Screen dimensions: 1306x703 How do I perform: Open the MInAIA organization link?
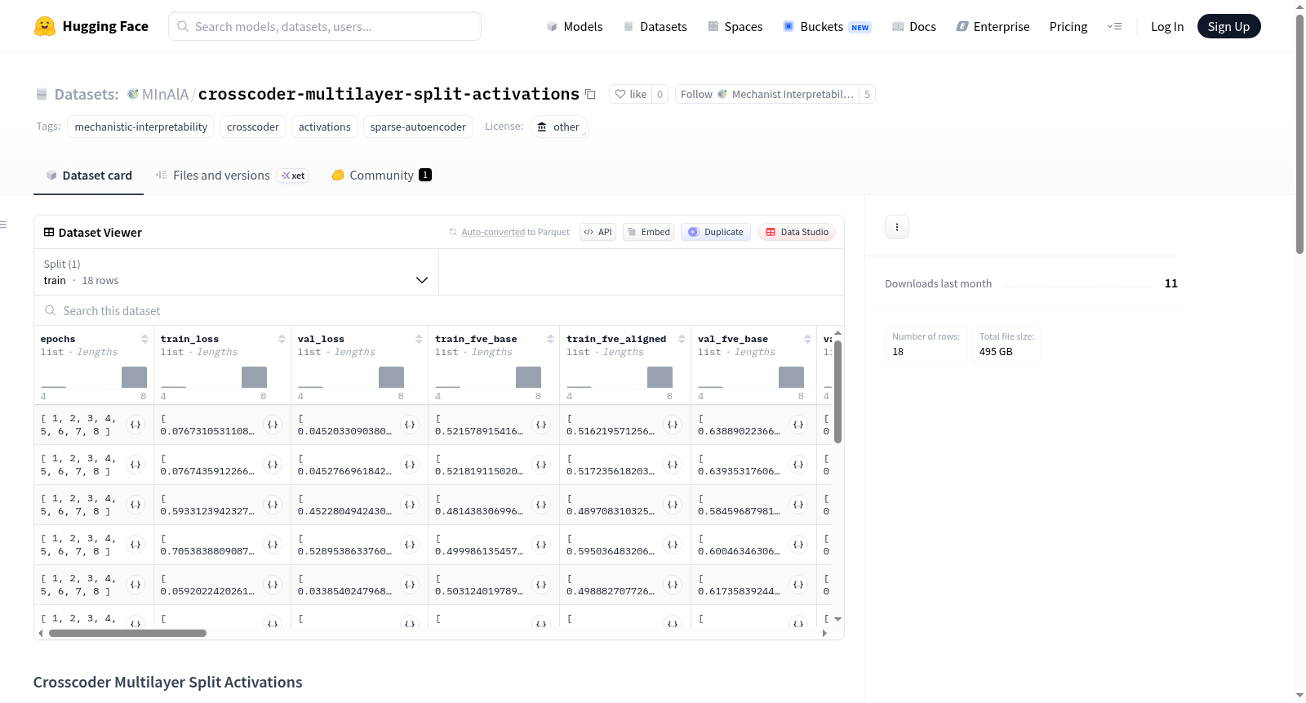165,94
